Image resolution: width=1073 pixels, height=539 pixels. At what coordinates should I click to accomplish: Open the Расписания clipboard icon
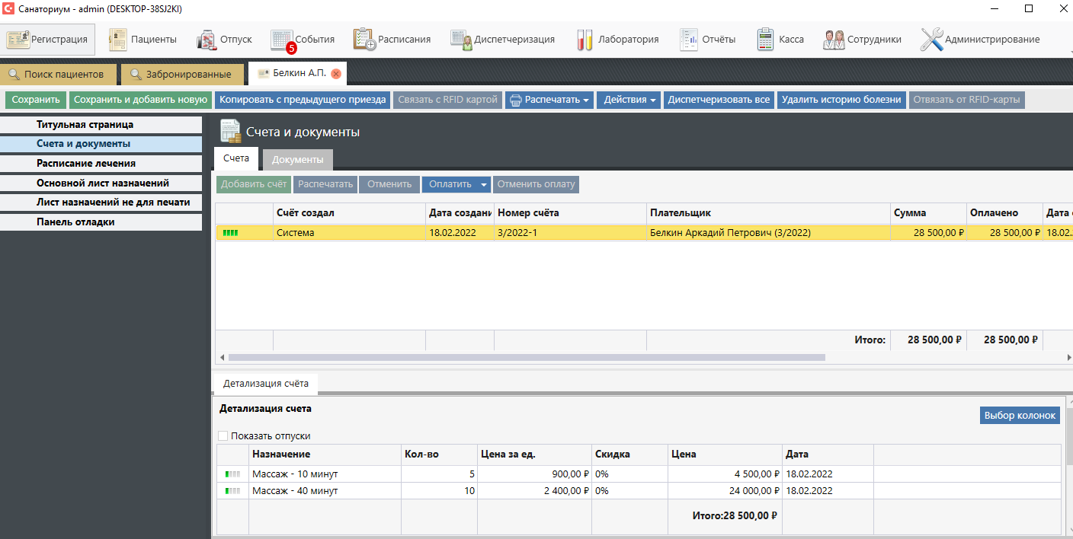pos(364,40)
